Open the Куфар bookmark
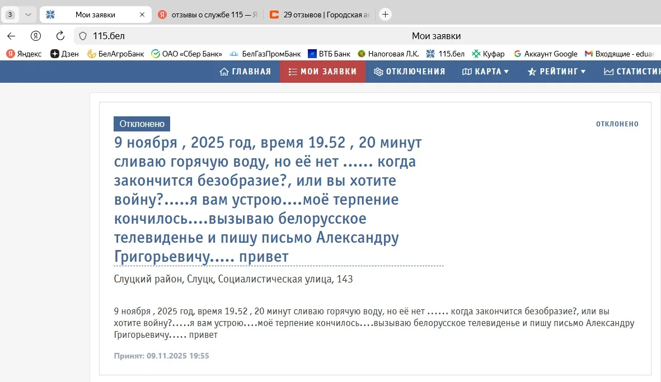 (x=488, y=54)
